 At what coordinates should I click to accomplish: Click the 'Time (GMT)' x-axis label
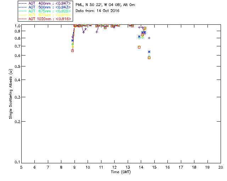[x=121, y=172]
